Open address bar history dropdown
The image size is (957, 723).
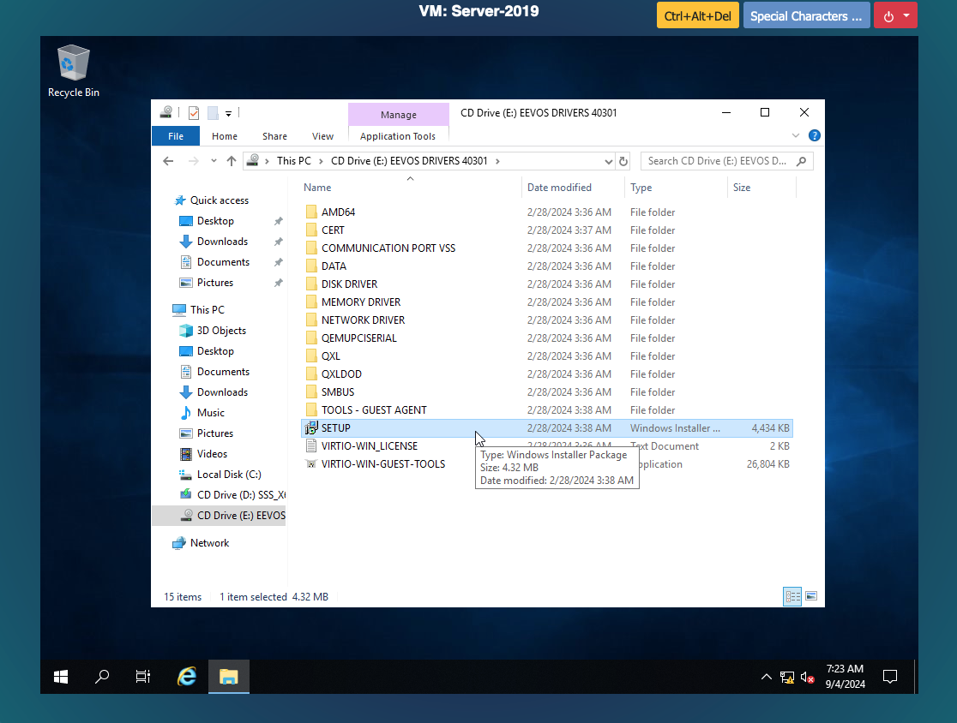pos(608,161)
